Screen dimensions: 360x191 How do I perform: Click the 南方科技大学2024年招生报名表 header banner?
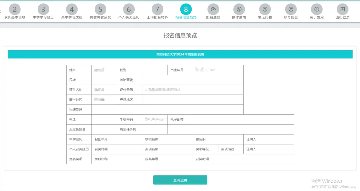coord(180,54)
